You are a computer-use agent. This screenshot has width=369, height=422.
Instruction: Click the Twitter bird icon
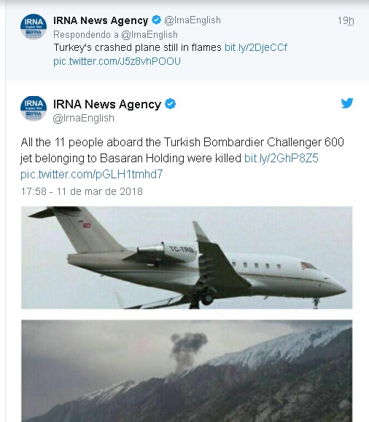point(347,103)
